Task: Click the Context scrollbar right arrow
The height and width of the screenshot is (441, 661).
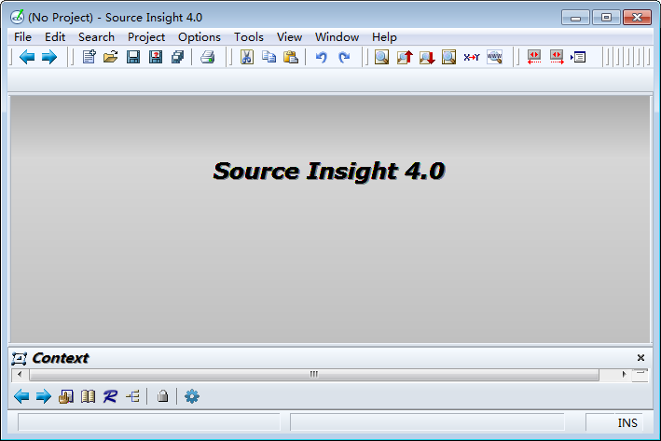Action: [624, 375]
